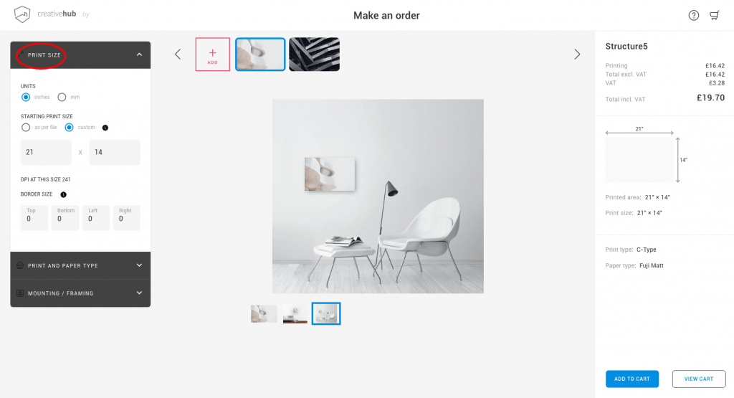Click the Add to Cart button

pos(632,379)
